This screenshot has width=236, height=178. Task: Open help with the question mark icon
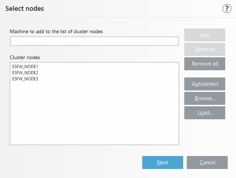click(x=227, y=9)
